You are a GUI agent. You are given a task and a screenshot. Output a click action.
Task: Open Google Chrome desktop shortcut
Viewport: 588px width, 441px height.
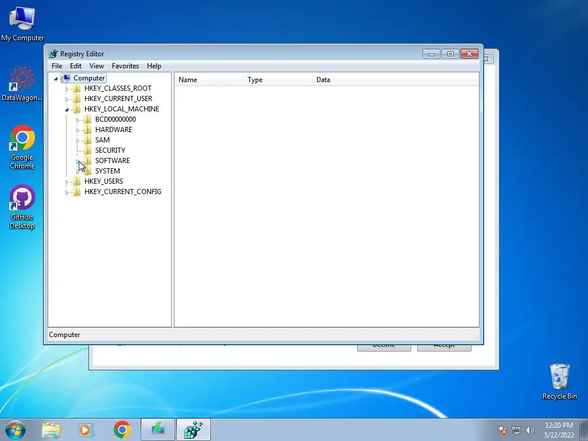(x=22, y=147)
